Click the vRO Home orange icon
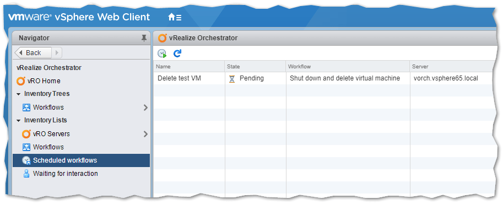This screenshot has width=503, height=204. pos(20,81)
